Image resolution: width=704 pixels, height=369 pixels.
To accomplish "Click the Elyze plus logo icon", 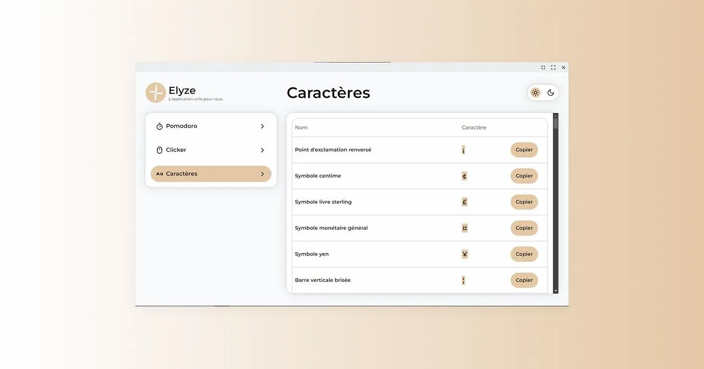I will 155,93.
